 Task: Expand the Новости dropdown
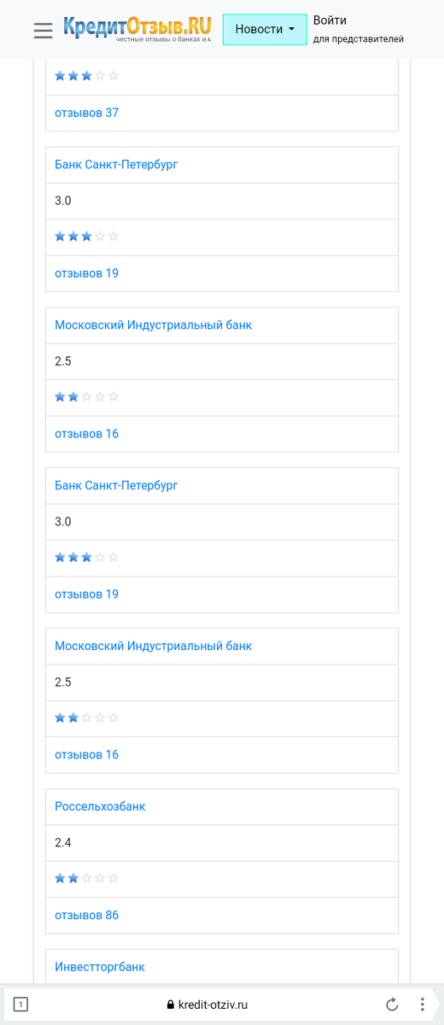(265, 29)
